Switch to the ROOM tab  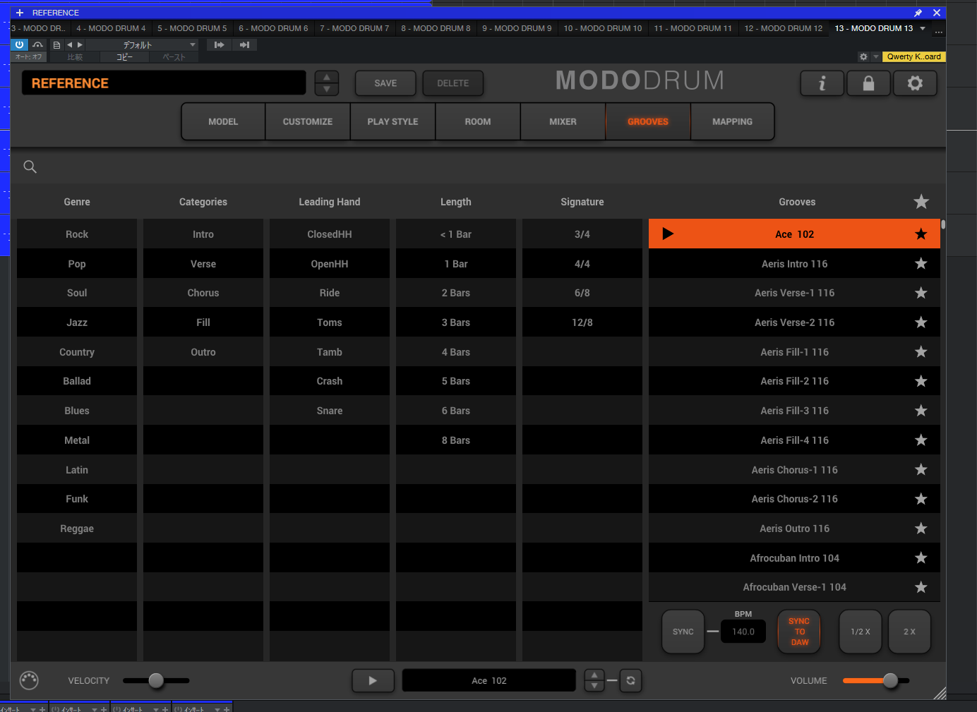(478, 121)
